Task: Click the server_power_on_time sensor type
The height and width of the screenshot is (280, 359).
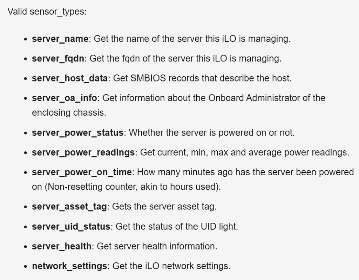Action: [82, 172]
